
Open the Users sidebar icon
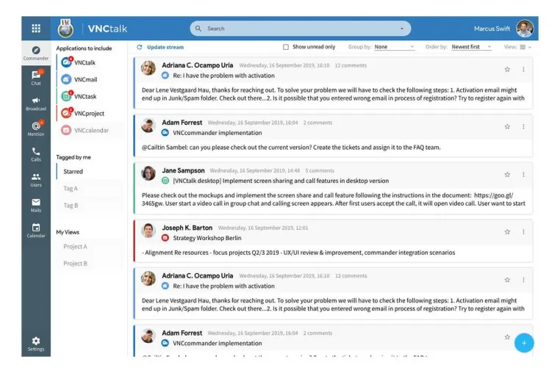(x=36, y=180)
